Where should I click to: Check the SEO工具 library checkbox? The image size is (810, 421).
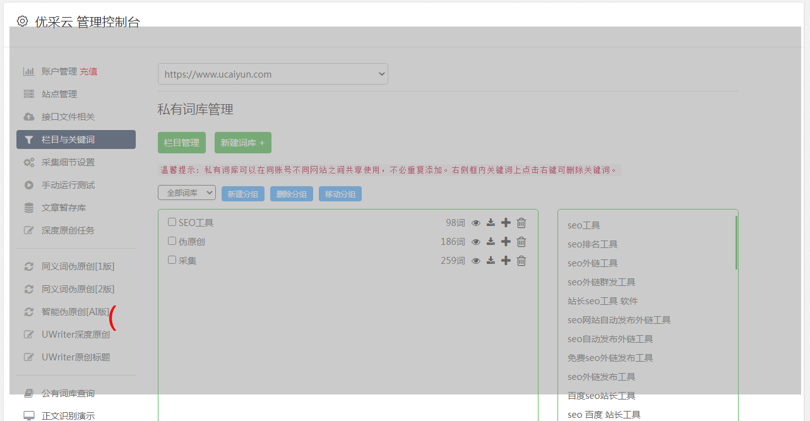[172, 222]
